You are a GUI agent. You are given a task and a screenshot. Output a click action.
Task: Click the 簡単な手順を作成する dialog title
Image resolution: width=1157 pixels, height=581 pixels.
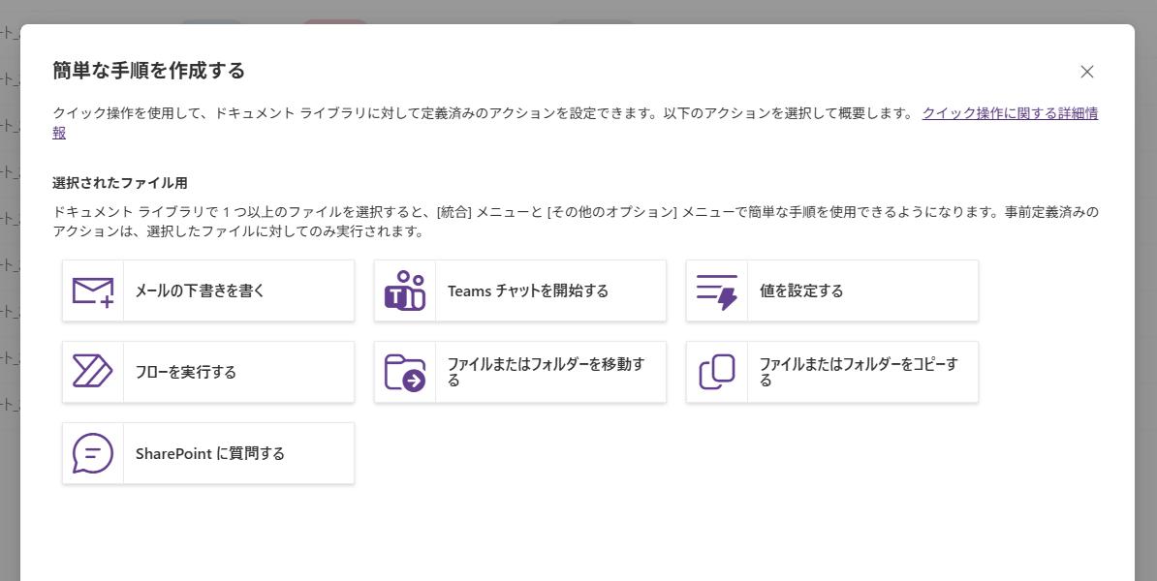(148, 71)
